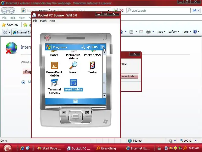Image resolution: width=202 pixels, height=152 pixels.
Task: Click the security shield tray icon
Action: tap(175, 148)
